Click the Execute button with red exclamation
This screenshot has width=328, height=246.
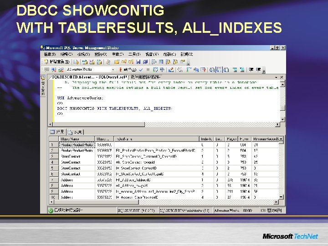tap(128, 69)
